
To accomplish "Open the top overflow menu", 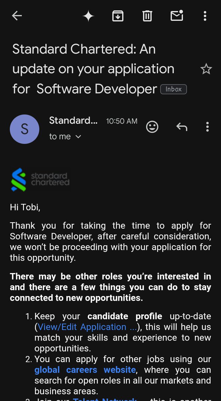I will point(205,16).
